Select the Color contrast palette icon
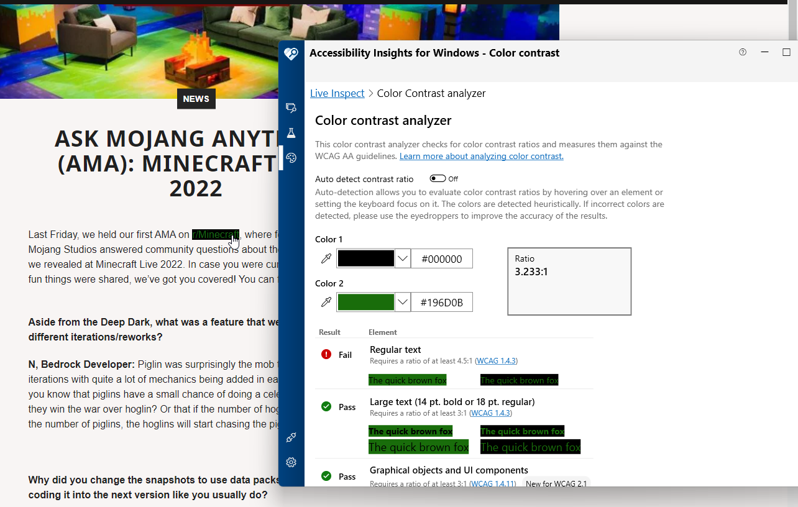This screenshot has width=798, height=507. tap(291, 158)
